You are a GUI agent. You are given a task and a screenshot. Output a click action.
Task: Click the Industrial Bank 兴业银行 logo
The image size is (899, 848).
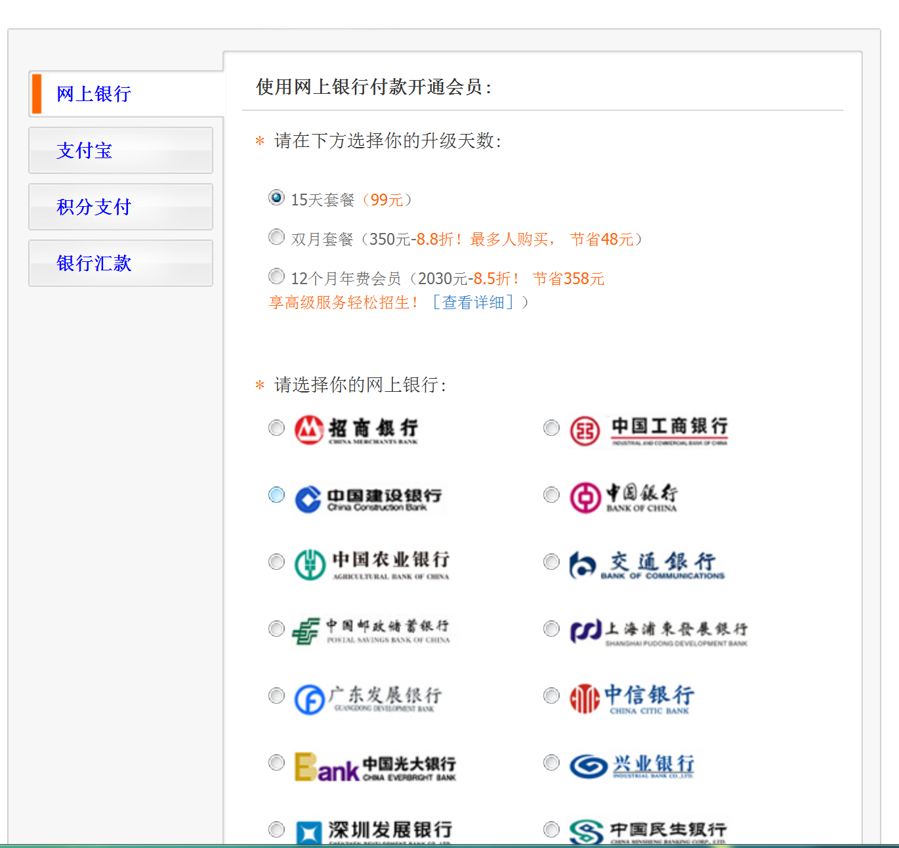coord(631,765)
